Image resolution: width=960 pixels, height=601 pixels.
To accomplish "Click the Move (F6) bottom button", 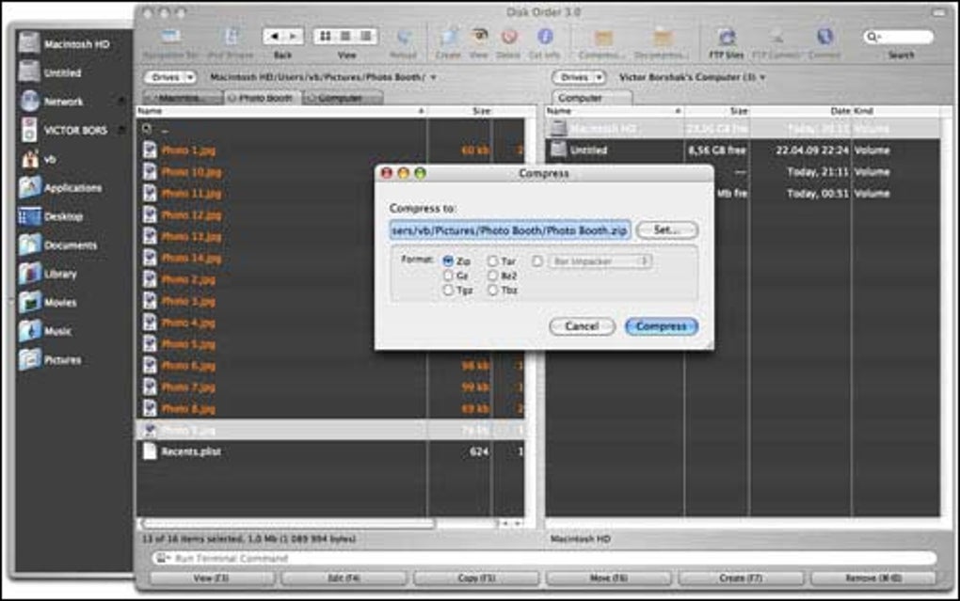I will (609, 577).
